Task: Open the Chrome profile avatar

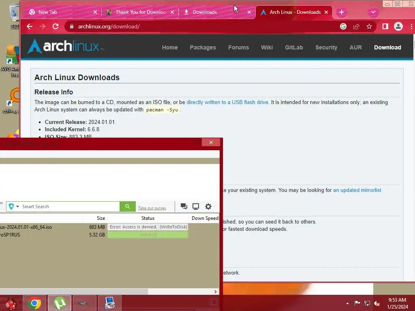Action: click(x=398, y=26)
